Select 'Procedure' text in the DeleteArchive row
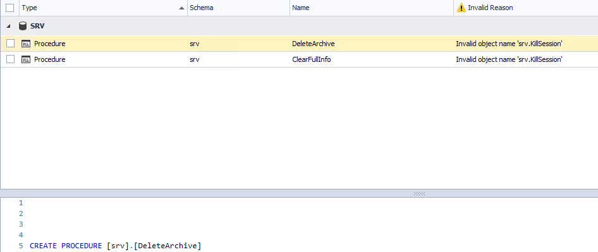This screenshot has height=252, width=598. 49,44
